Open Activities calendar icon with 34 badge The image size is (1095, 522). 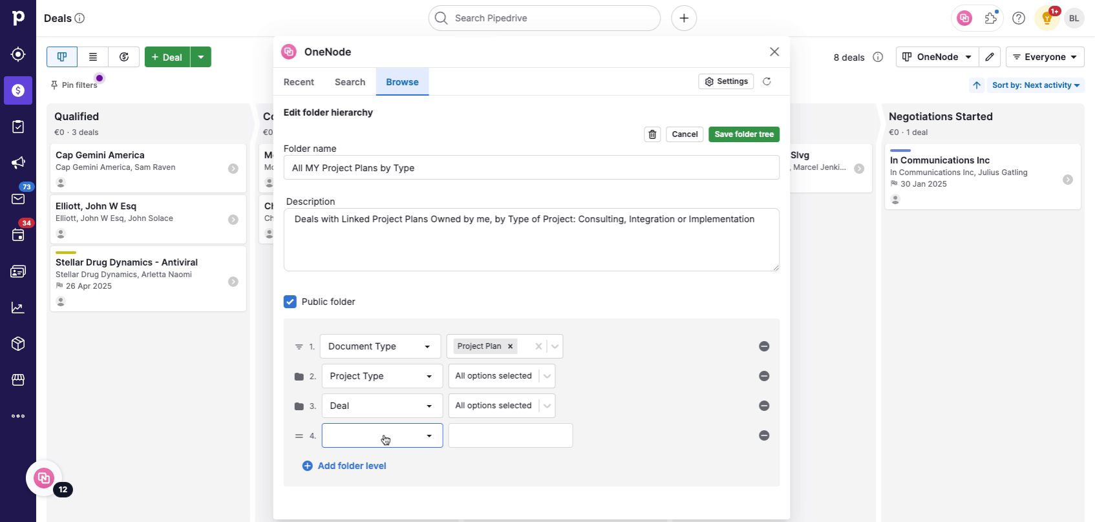18,235
